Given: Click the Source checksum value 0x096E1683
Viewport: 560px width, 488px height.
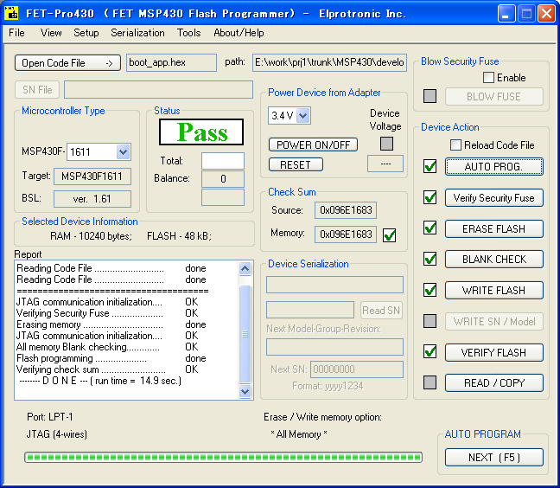Looking at the screenshot, I should tap(346, 210).
